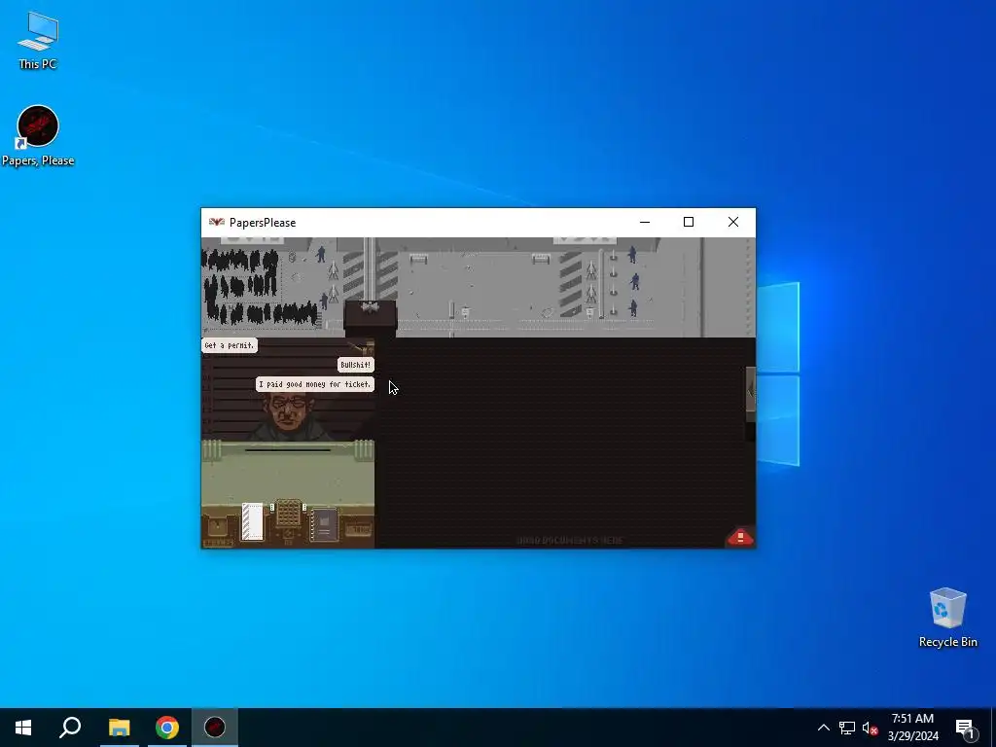Viewport: 996px width, 747px height.
Task: Click the key drawer at counter bottom left
Action: [217, 527]
